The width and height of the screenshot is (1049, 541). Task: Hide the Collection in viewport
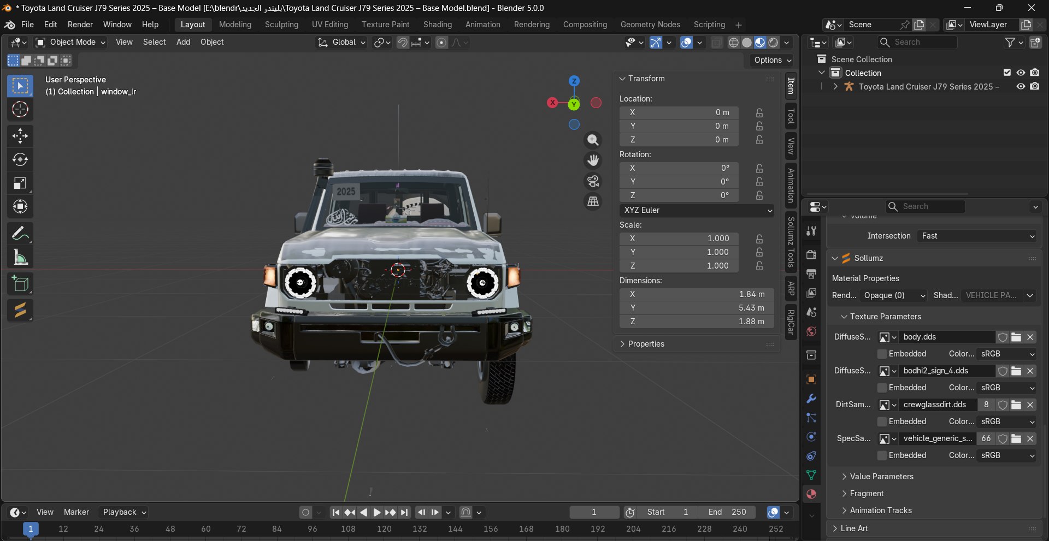pos(1021,73)
